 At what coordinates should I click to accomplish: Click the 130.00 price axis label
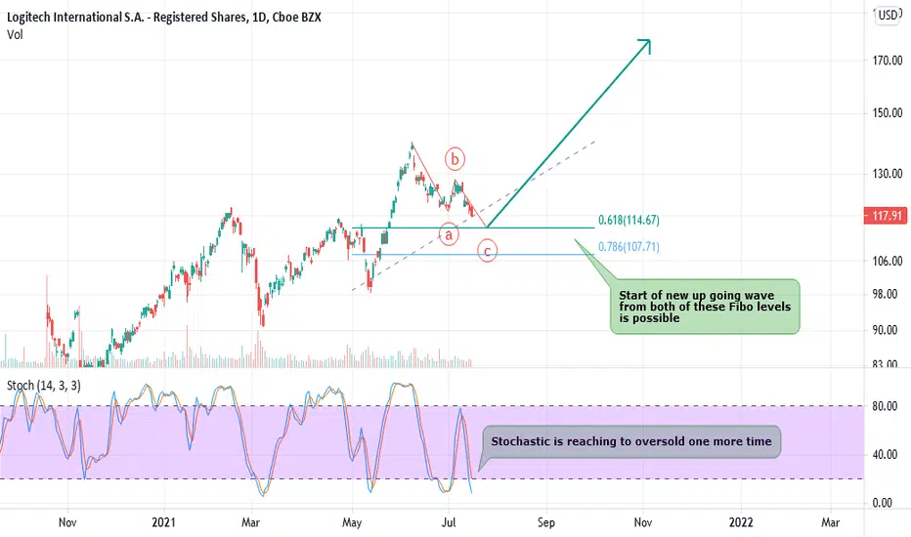pyautogui.click(x=887, y=174)
